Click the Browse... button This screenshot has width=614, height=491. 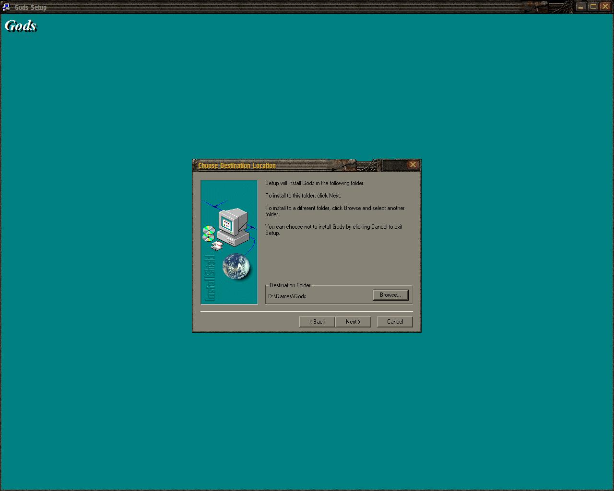click(x=390, y=295)
